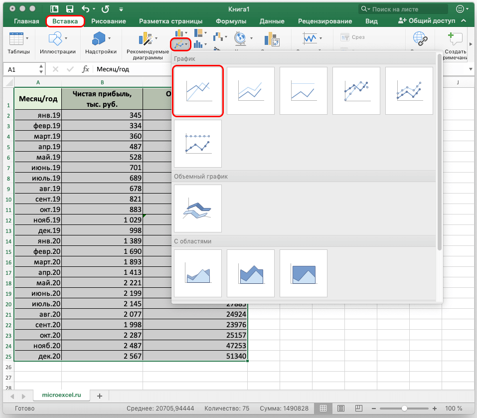The width and height of the screenshot is (477, 418).
Task: Click the Общий доступ share button
Action: click(x=427, y=21)
